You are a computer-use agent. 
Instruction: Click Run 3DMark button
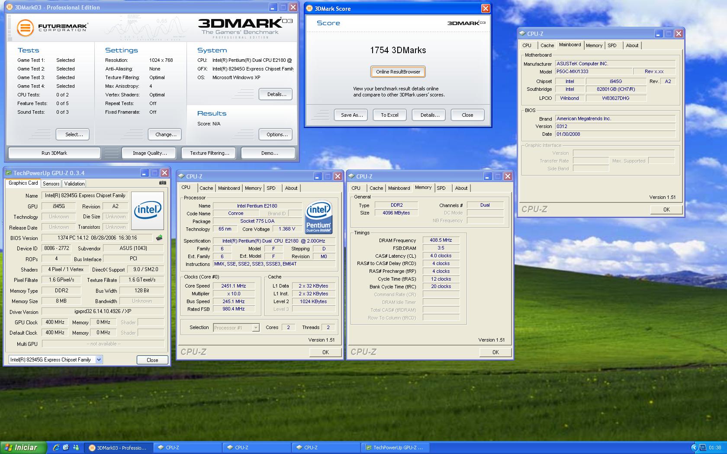tap(55, 153)
